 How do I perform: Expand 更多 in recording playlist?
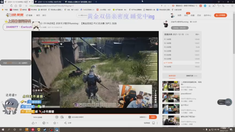click(x=197, y=34)
